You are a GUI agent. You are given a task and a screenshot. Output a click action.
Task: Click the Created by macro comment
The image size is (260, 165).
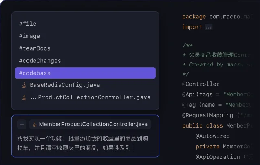(216, 64)
